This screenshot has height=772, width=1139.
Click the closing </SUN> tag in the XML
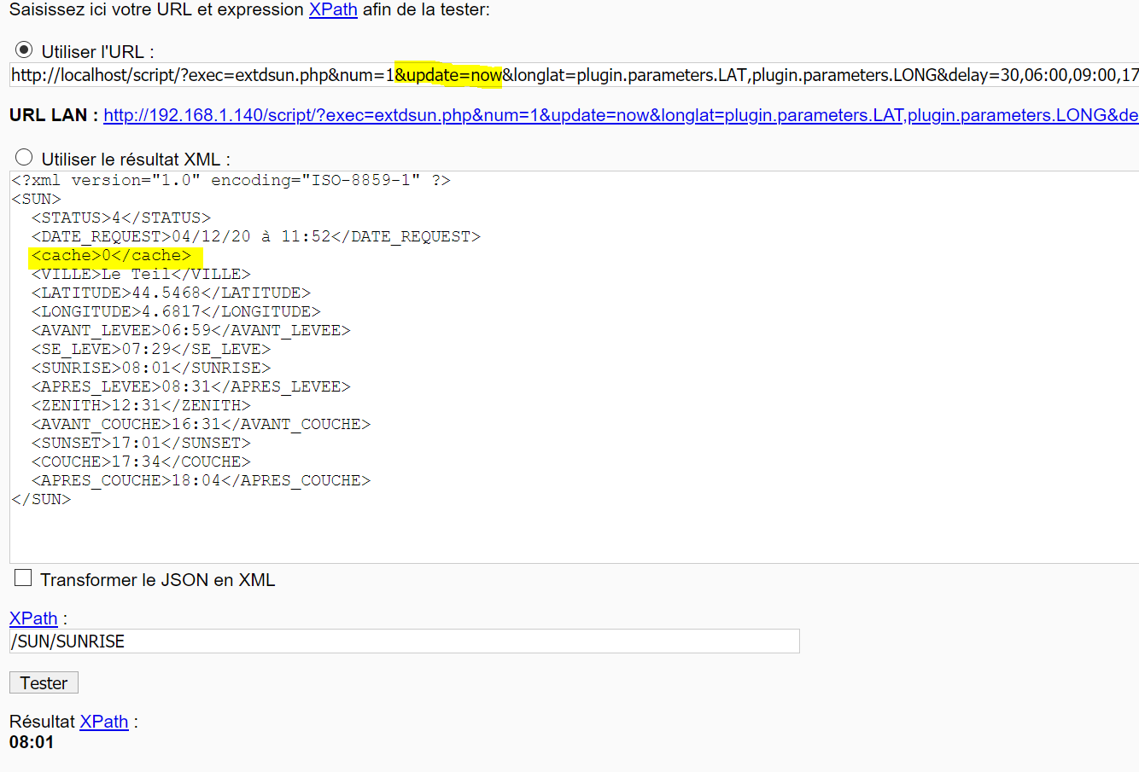(x=41, y=499)
